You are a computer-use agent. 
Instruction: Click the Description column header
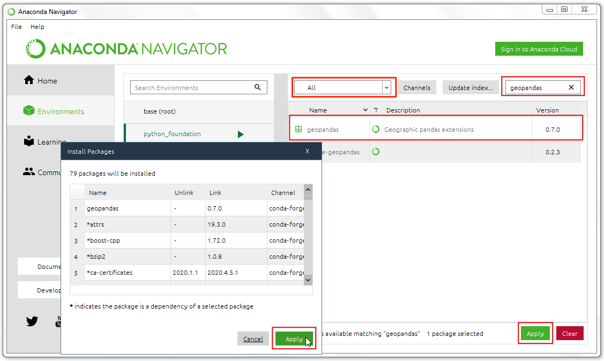[403, 110]
